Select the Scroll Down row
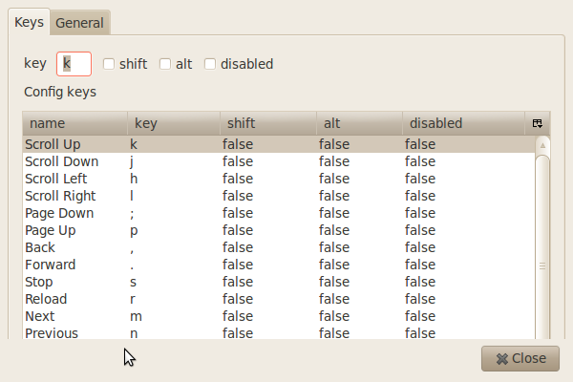 (277, 161)
